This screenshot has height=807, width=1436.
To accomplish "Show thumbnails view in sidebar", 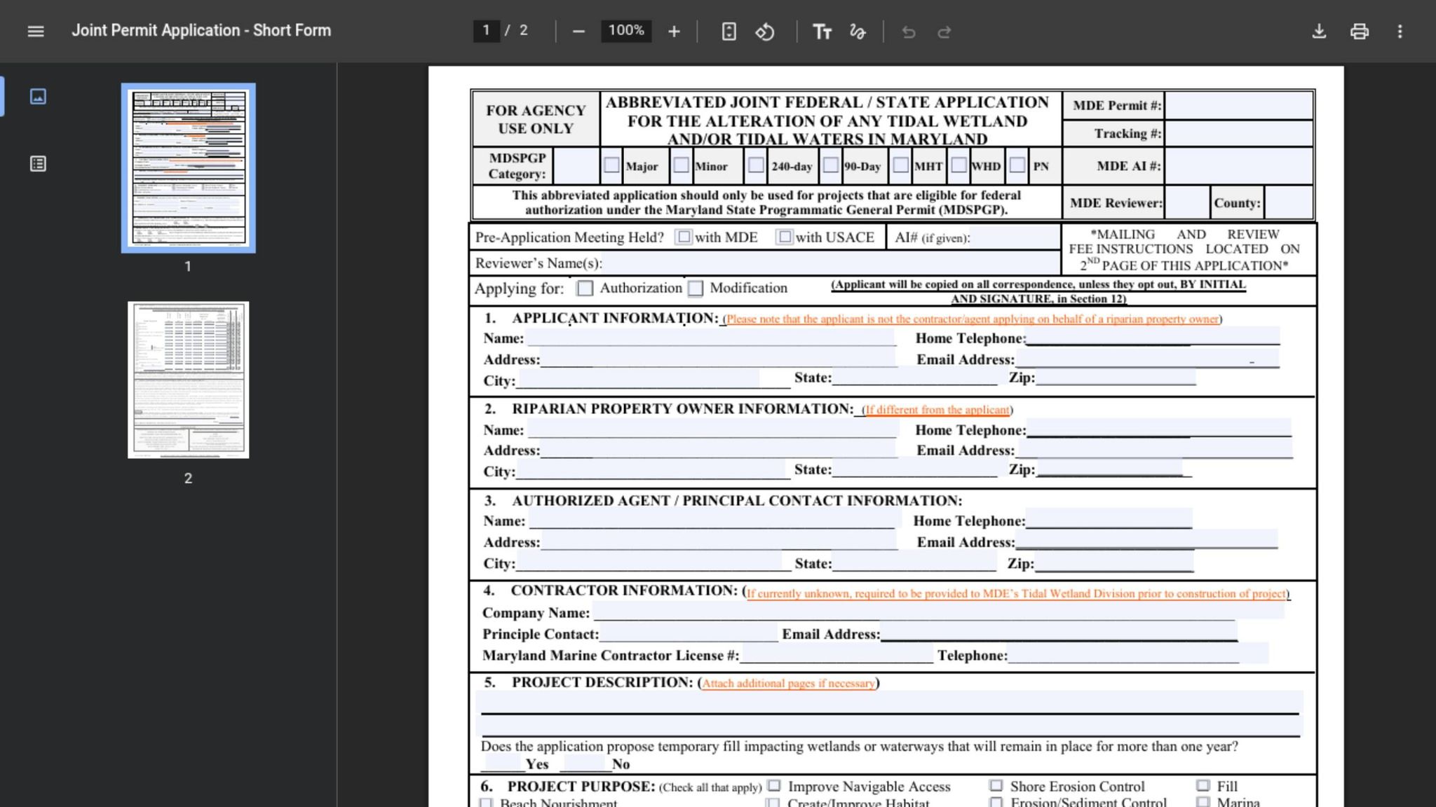I will [x=38, y=96].
